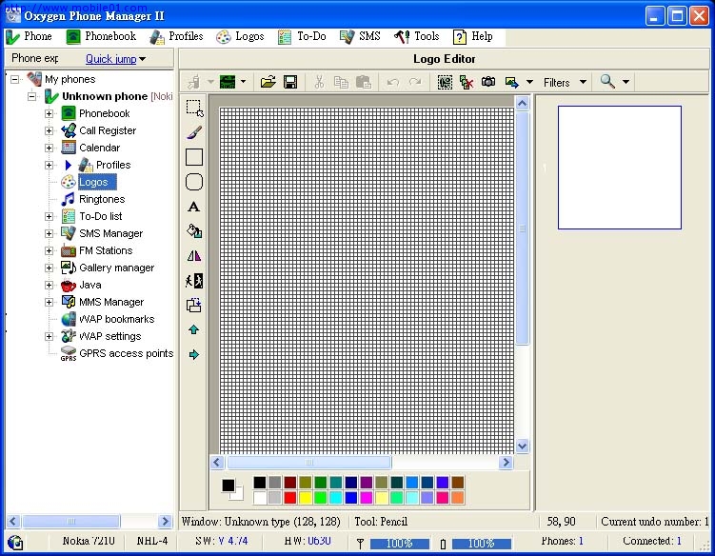Image resolution: width=715 pixels, height=556 pixels.
Task: Expand the Call Register node
Action: tap(49, 130)
